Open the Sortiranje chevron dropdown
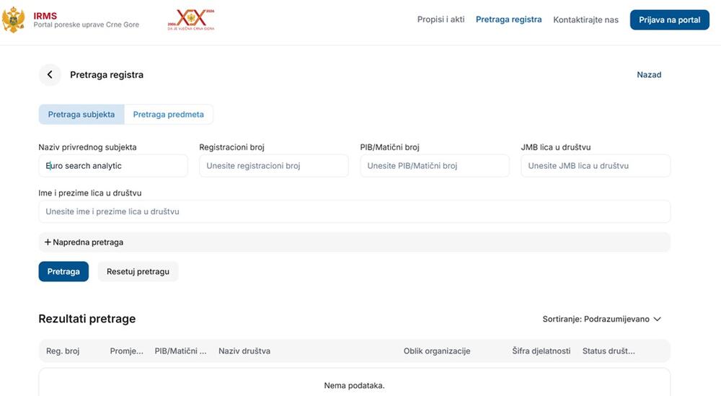The width and height of the screenshot is (721, 396). (x=657, y=319)
